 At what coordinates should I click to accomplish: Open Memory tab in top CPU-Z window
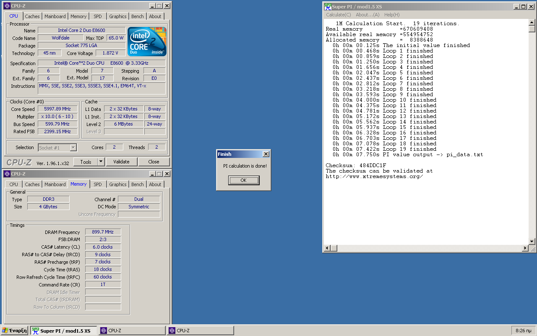coord(78,16)
